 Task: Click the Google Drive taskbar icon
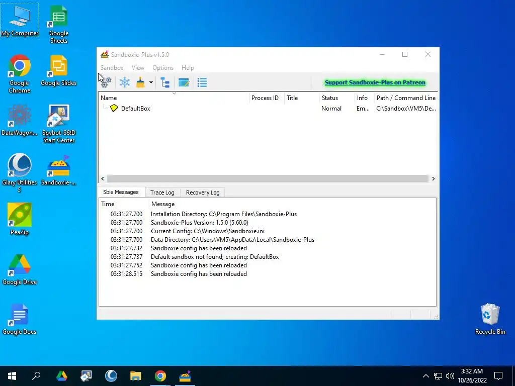point(62,375)
